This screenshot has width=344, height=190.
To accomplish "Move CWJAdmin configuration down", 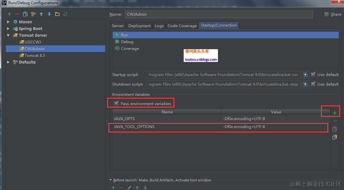I will coord(49,14).
